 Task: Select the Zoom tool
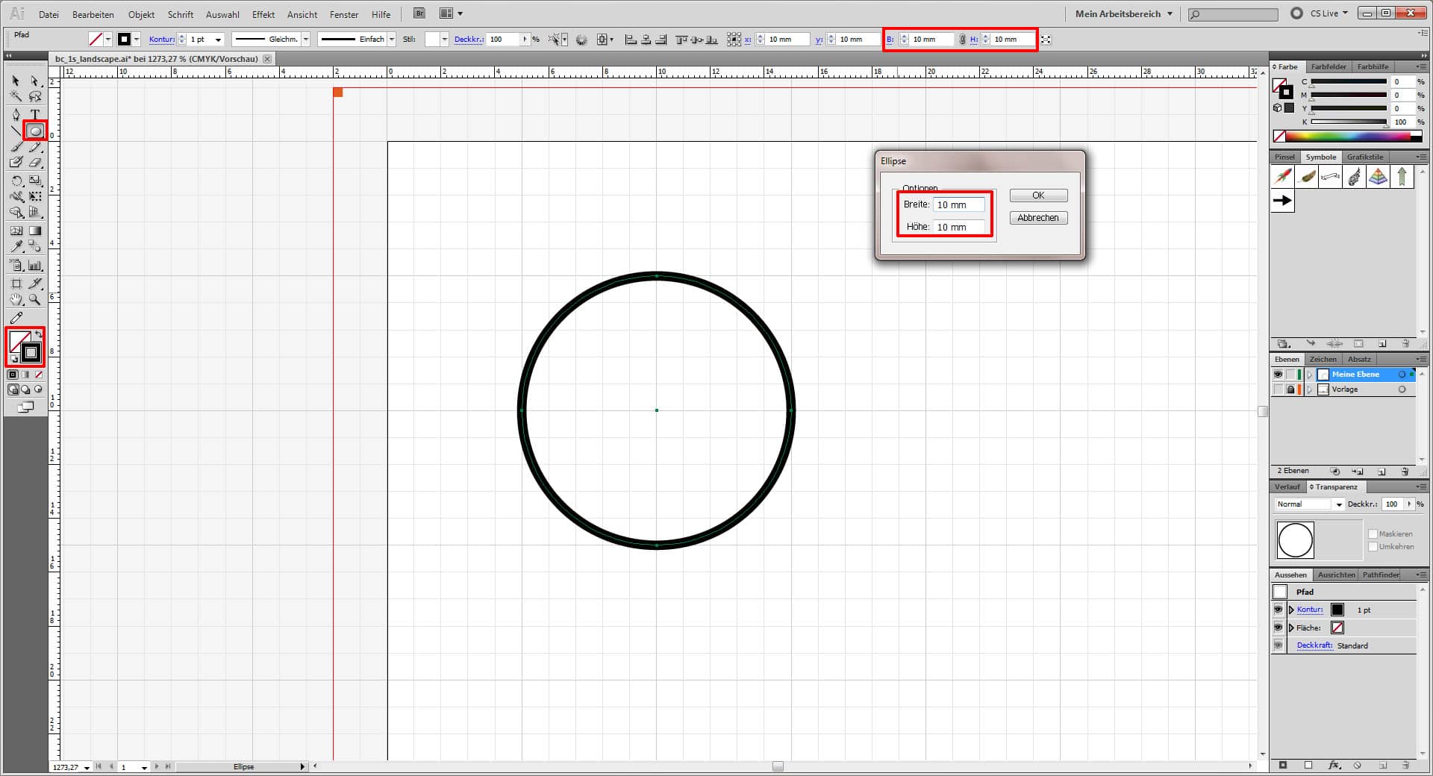click(x=34, y=300)
